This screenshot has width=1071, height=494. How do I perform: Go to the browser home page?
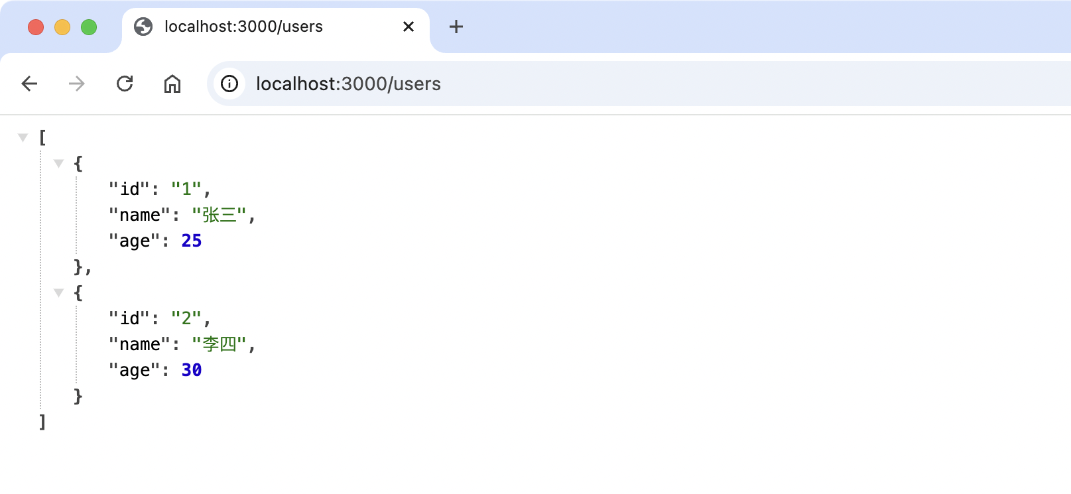[172, 84]
